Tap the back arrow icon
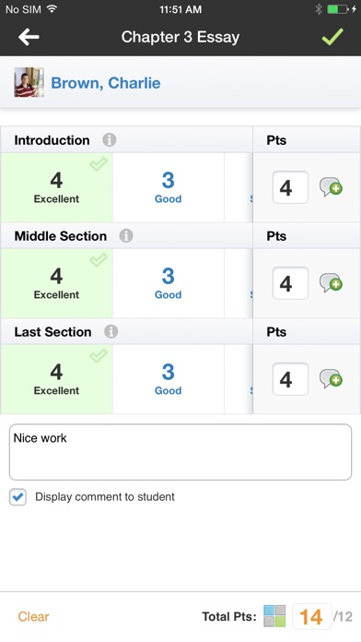The height and width of the screenshot is (642, 361). tap(29, 37)
